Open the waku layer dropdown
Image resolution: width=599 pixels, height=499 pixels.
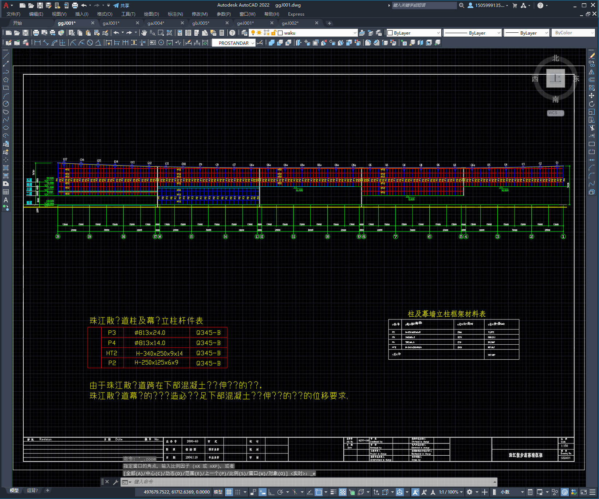(355, 33)
